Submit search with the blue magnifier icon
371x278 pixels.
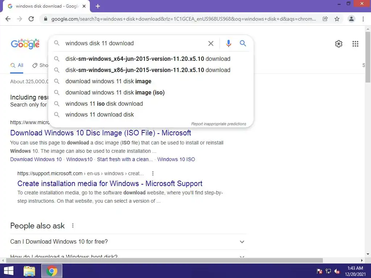point(243,43)
